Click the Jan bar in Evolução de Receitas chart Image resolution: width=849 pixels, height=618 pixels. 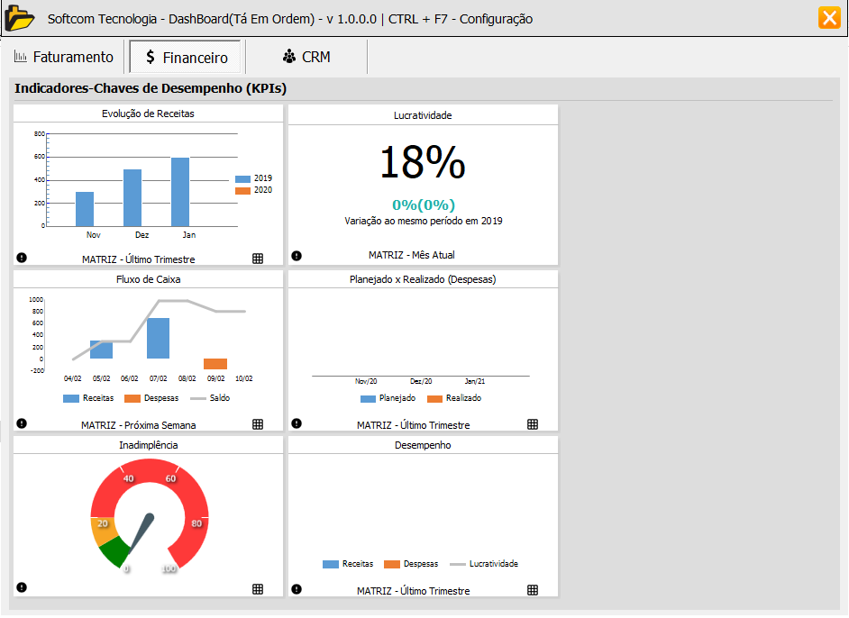(x=180, y=192)
